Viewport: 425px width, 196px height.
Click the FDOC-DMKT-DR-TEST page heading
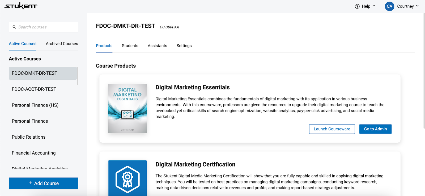[x=125, y=26]
